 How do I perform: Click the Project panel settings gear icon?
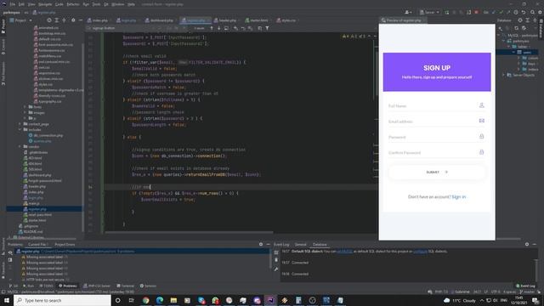[73, 20]
